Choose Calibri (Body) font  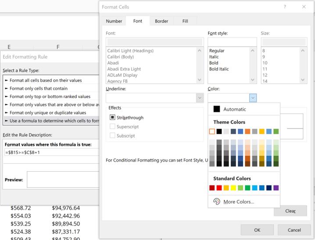coord(121,57)
